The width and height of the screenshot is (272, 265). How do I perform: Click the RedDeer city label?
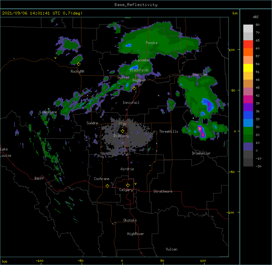coord(139,80)
